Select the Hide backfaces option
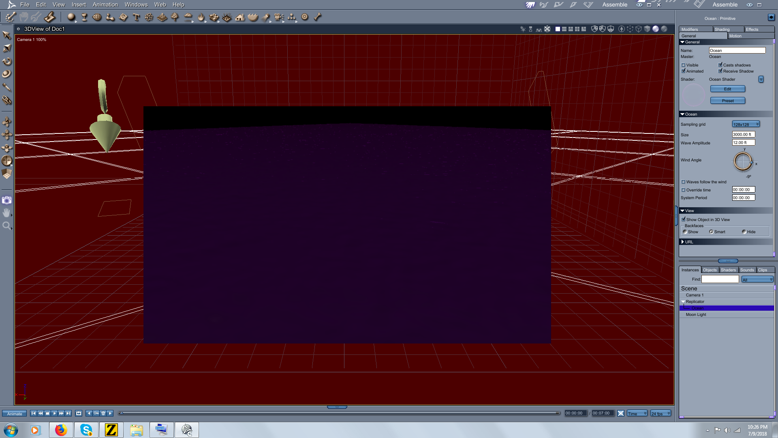Viewport: 778px width, 438px height. (744, 232)
